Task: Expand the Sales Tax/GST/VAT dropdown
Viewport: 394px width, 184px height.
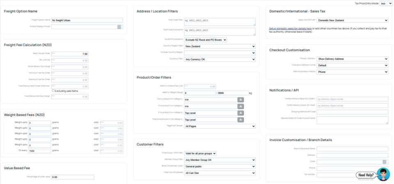Action: pos(352,20)
